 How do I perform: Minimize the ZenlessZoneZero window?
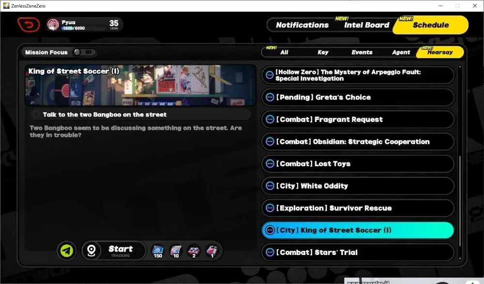pos(440,6)
